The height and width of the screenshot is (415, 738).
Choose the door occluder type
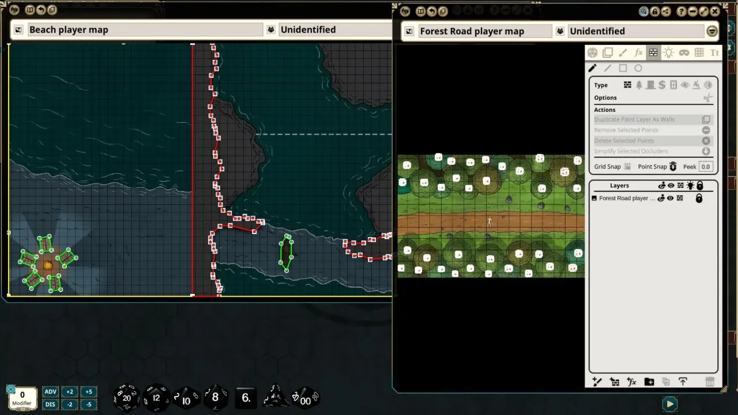(650, 85)
